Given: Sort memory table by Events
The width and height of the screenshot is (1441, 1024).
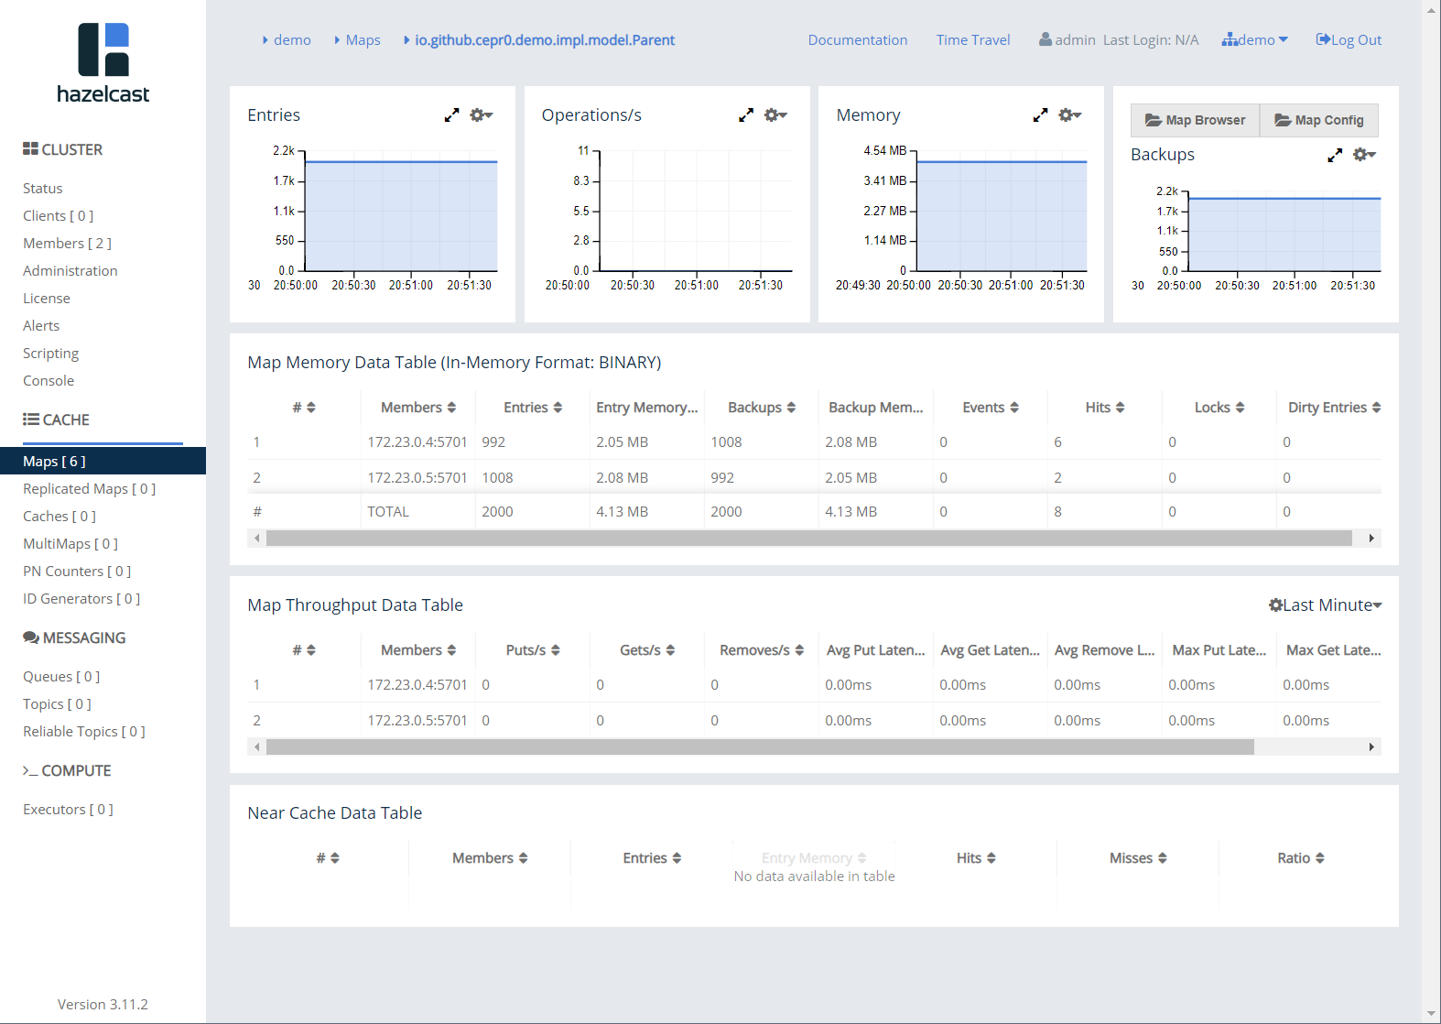Looking at the screenshot, I should (x=991, y=408).
